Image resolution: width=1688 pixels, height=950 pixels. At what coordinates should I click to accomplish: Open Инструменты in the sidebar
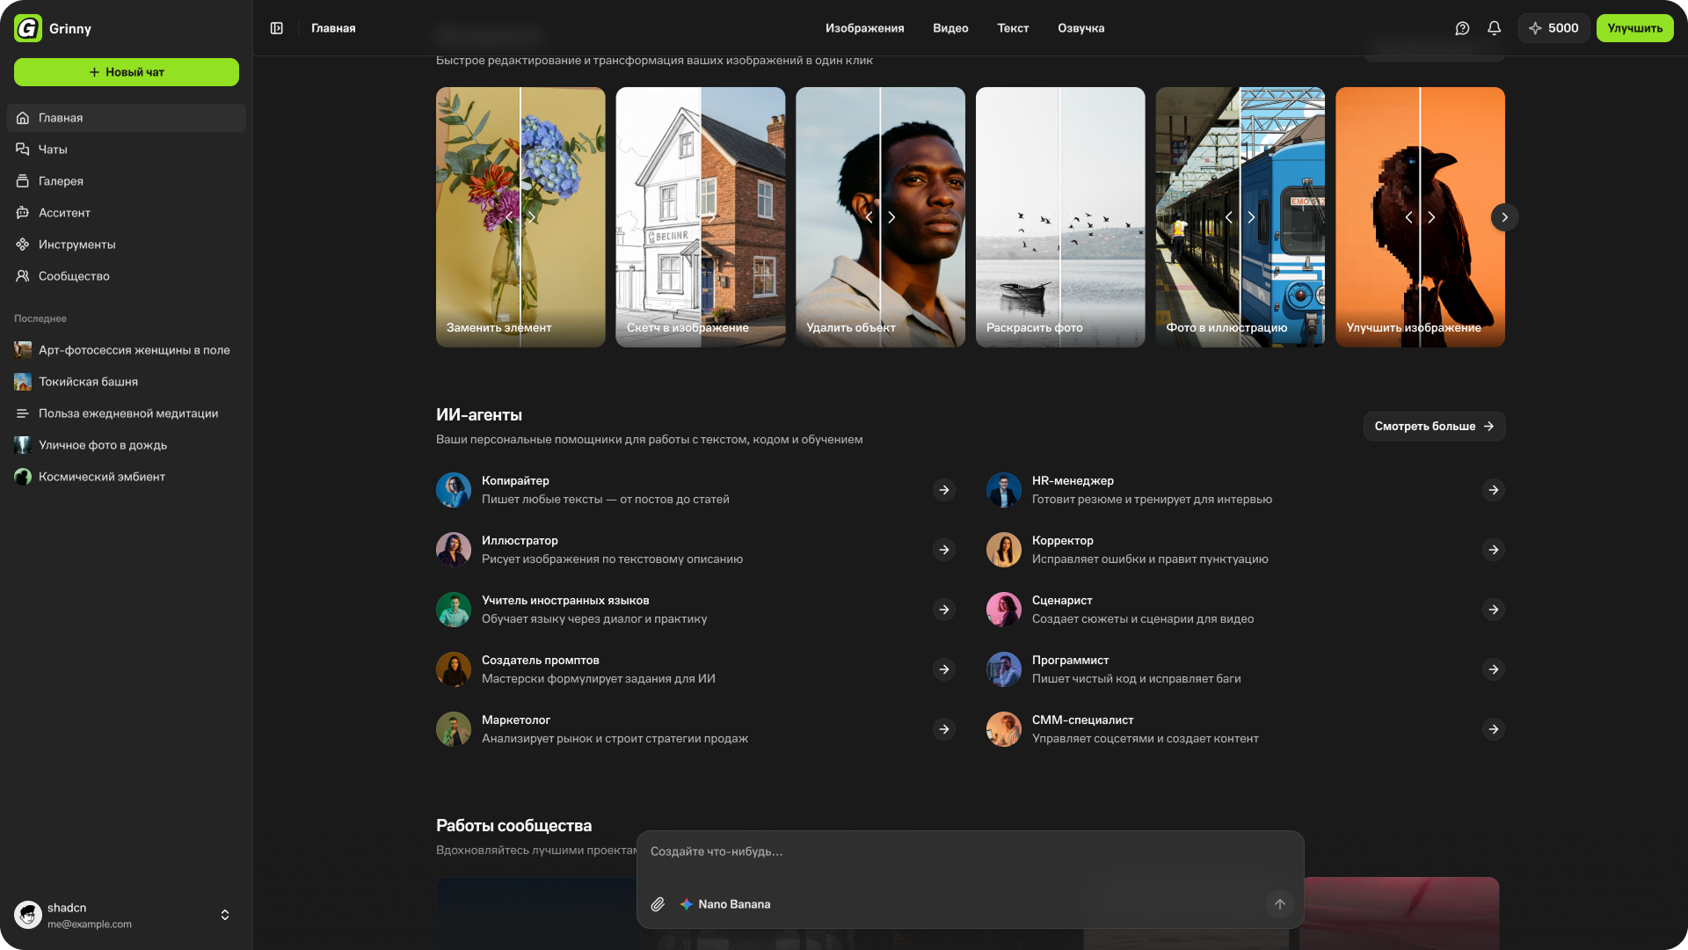pyautogui.click(x=76, y=245)
